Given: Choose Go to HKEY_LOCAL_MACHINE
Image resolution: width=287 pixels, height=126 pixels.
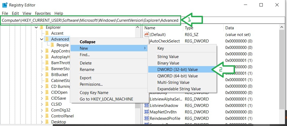Looking at the screenshot, I should tap(109, 99).
